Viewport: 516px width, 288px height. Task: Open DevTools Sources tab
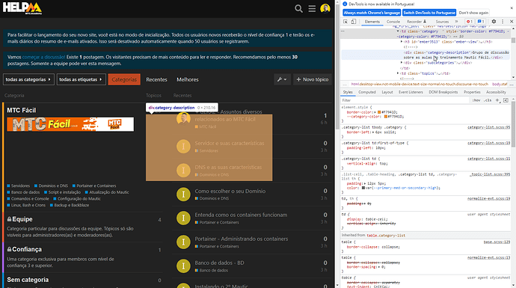click(442, 22)
